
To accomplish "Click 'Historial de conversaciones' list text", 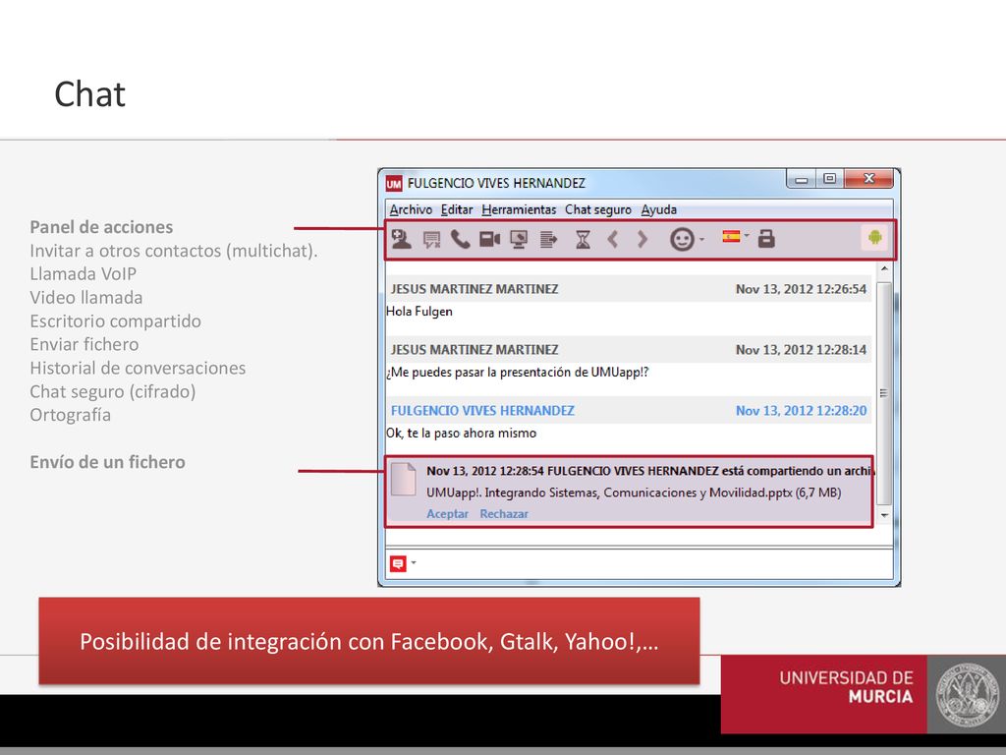I will tap(138, 368).
